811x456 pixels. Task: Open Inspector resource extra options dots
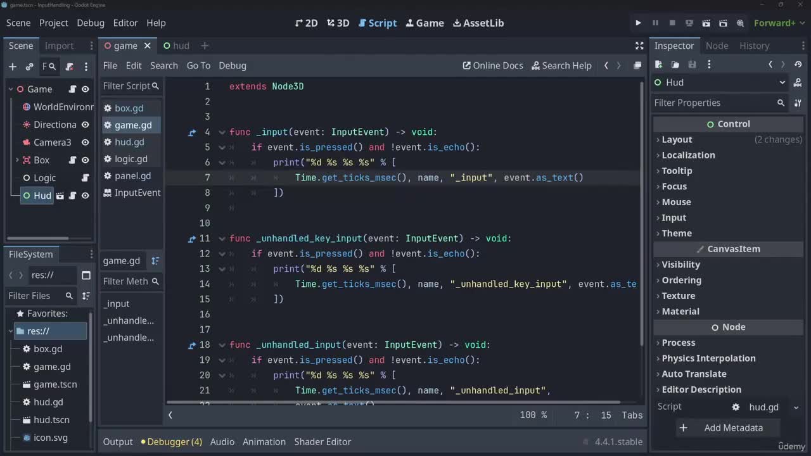coord(709,64)
